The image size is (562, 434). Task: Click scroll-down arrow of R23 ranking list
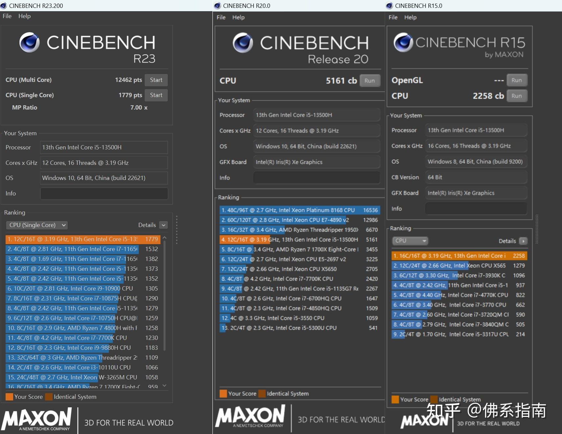tap(165, 386)
